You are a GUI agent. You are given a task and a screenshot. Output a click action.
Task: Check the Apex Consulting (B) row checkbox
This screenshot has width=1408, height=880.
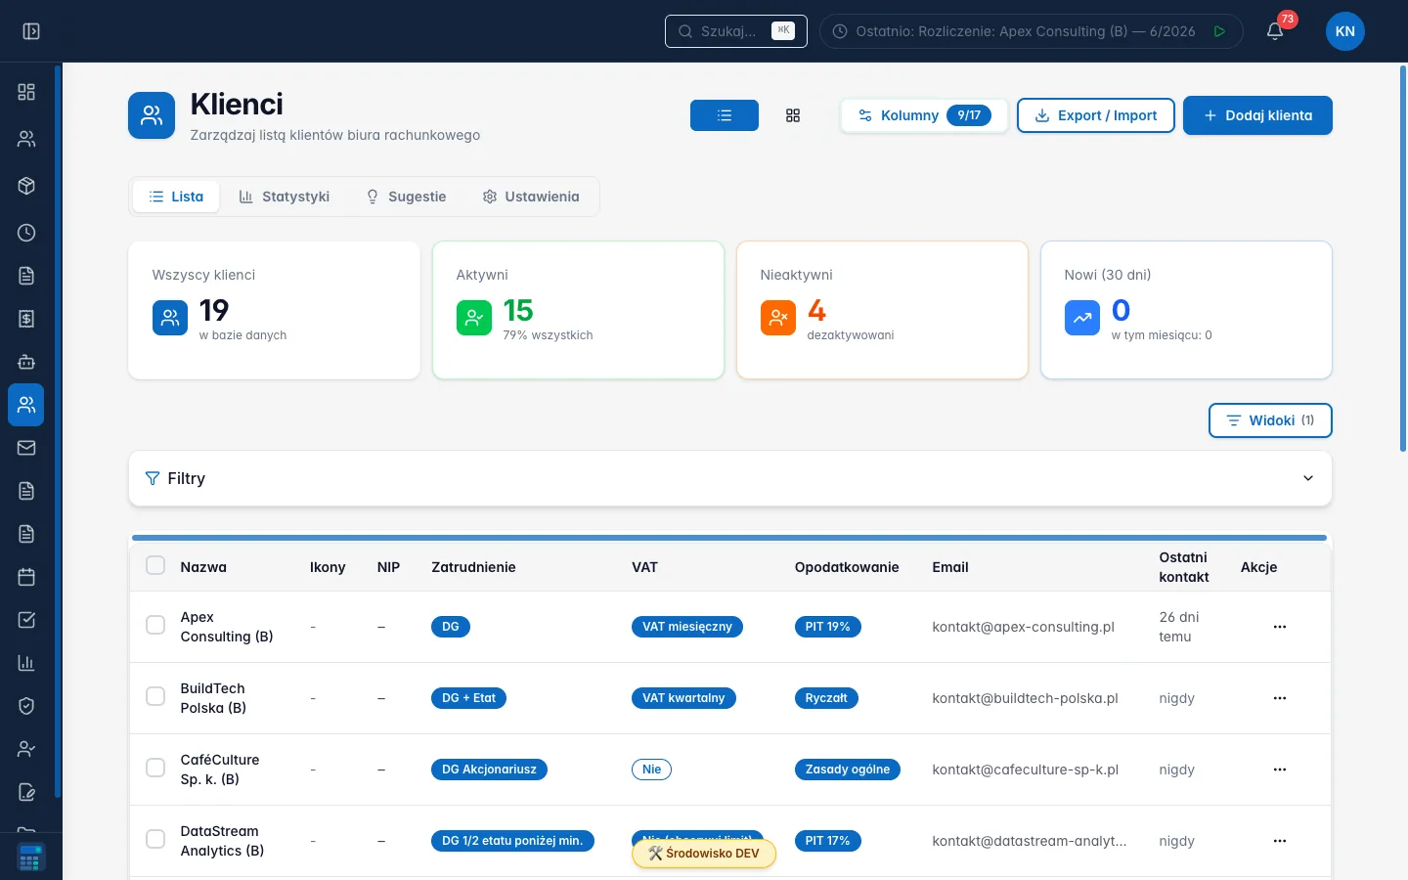[x=155, y=625]
